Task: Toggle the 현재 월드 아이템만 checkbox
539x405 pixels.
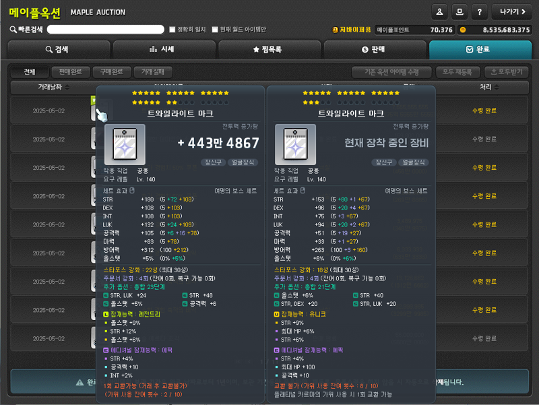Action: click(x=215, y=30)
